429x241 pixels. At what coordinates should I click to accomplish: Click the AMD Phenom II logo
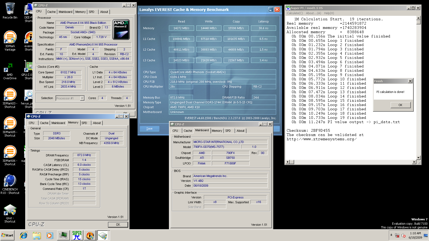[121, 29]
